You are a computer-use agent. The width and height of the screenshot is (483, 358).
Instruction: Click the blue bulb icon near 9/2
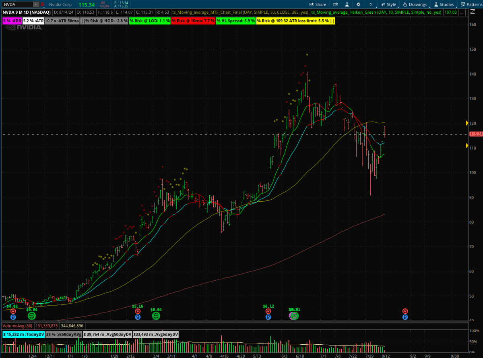tap(405, 317)
